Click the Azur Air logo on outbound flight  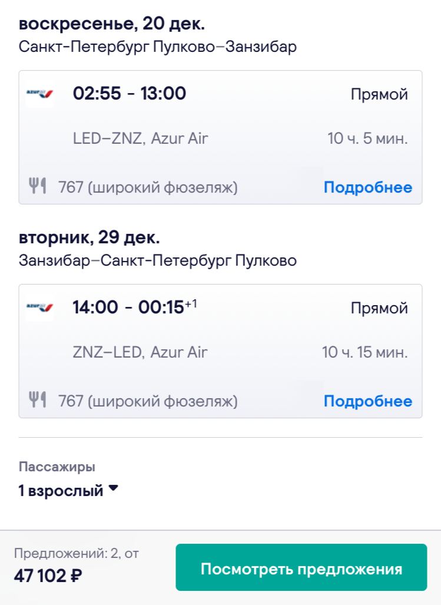click(x=39, y=93)
